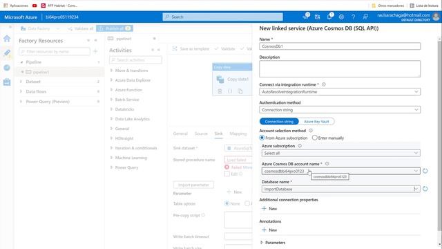Click Validate all button
Screen dimensions: 442x249
tap(80, 28)
